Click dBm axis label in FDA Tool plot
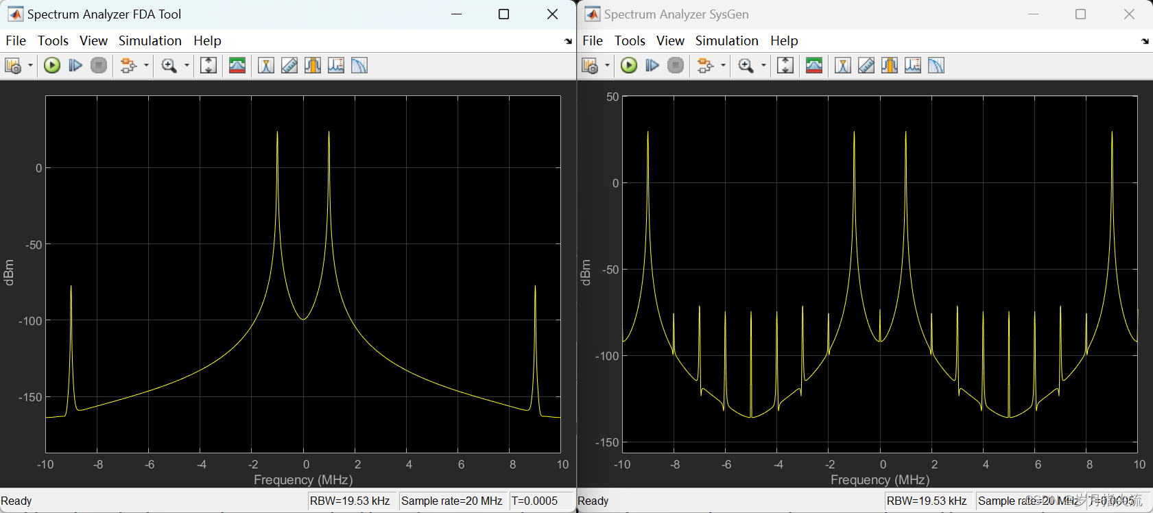 (x=9, y=273)
